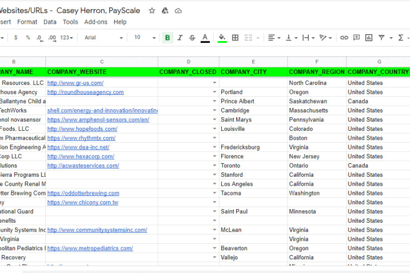410x273 pixels.
Task: Insert a link
Action: coord(344,38)
